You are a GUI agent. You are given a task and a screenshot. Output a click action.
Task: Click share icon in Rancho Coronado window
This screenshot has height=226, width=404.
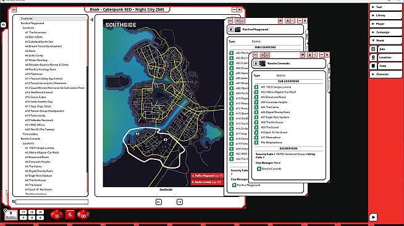[x=314, y=55]
